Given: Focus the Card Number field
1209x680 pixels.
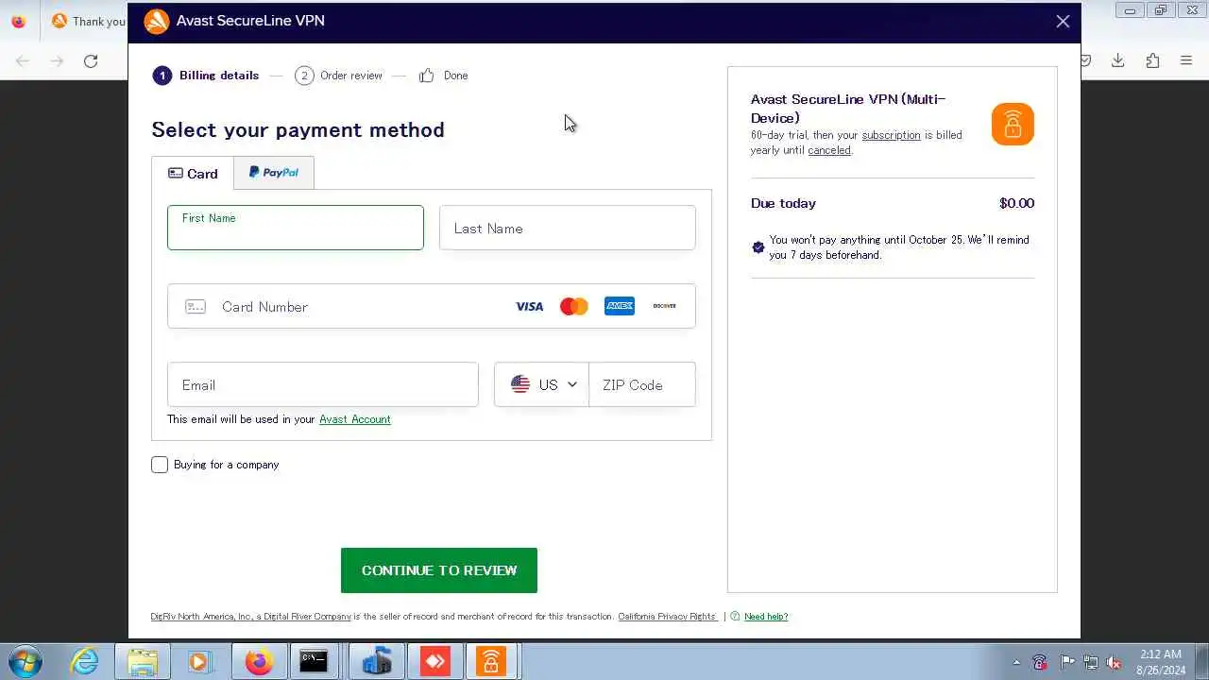Looking at the screenshot, I should click(432, 306).
